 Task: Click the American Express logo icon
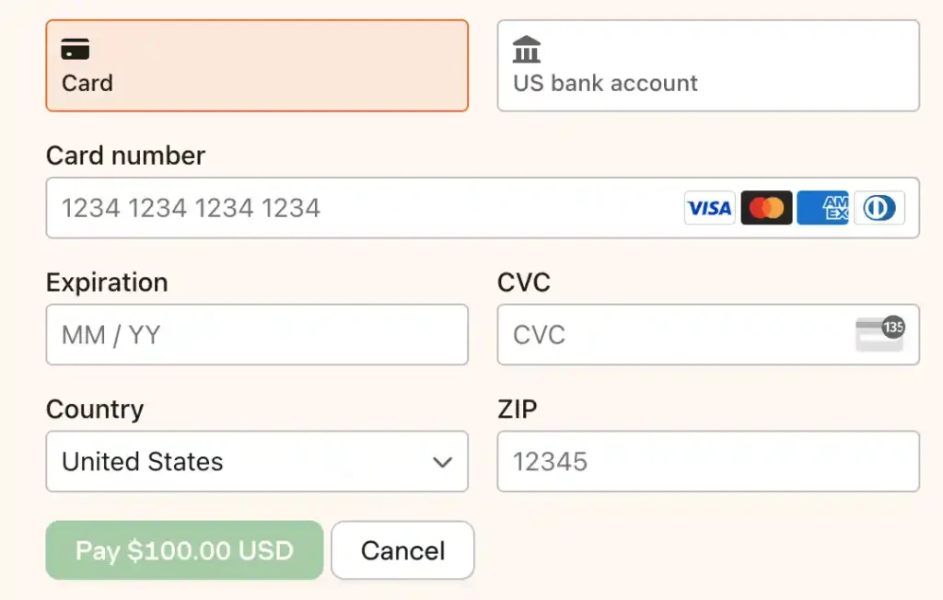(x=822, y=208)
